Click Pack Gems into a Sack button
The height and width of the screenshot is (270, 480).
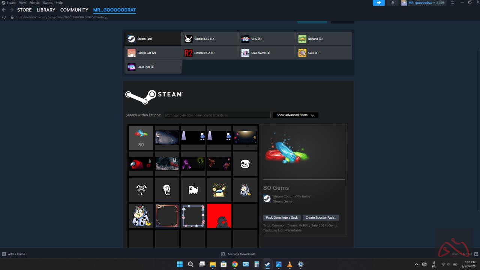282,217
